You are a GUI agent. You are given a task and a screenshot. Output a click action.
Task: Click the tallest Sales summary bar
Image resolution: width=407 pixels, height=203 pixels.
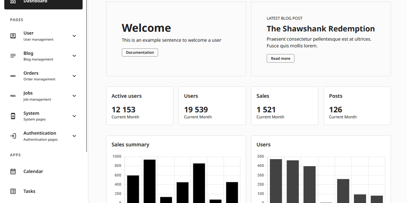click(149, 181)
